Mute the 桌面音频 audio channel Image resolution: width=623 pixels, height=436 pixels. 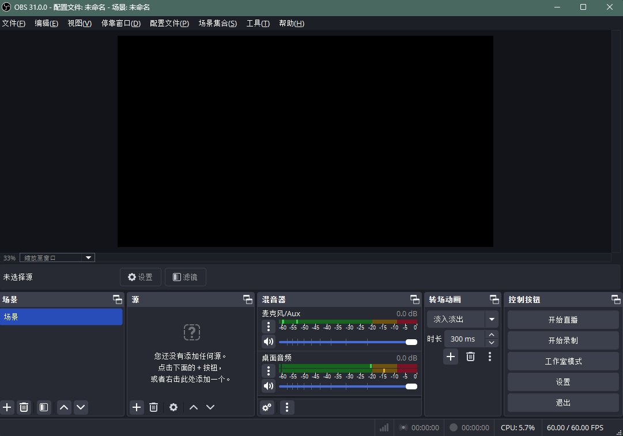tap(269, 386)
